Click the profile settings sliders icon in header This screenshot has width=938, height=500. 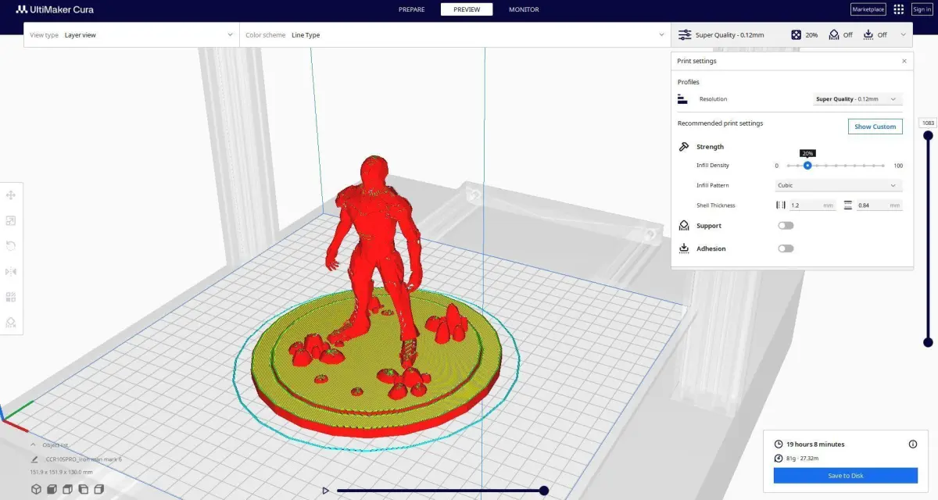pos(685,35)
